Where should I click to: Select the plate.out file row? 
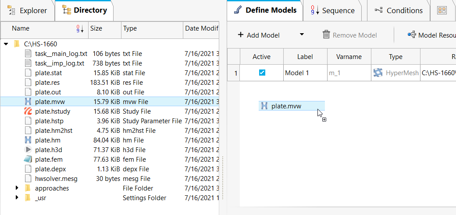48,92
